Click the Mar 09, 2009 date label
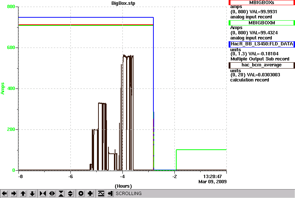Screen dimensions: 295x198 (x=212, y=182)
